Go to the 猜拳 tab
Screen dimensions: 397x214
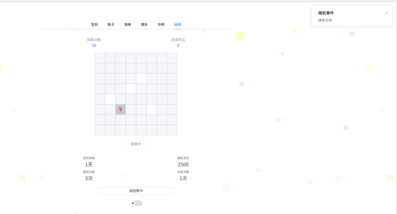click(x=128, y=24)
